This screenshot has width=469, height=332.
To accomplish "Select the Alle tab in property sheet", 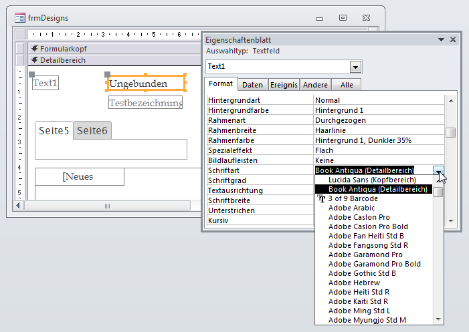I will (x=347, y=85).
